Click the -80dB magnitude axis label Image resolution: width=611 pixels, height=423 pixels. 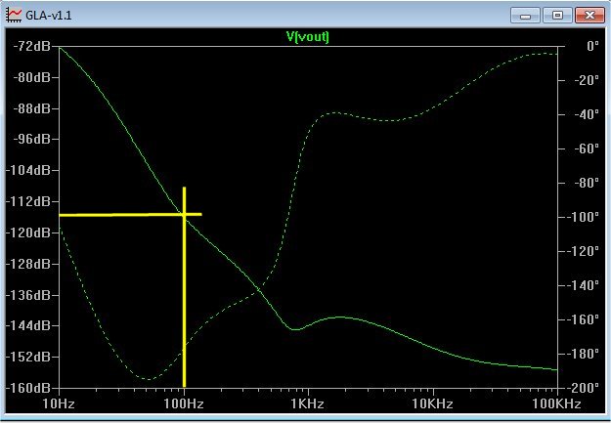pos(32,77)
